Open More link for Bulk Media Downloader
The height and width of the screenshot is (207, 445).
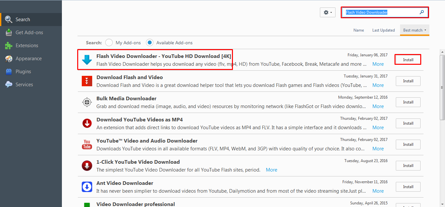click(378, 106)
